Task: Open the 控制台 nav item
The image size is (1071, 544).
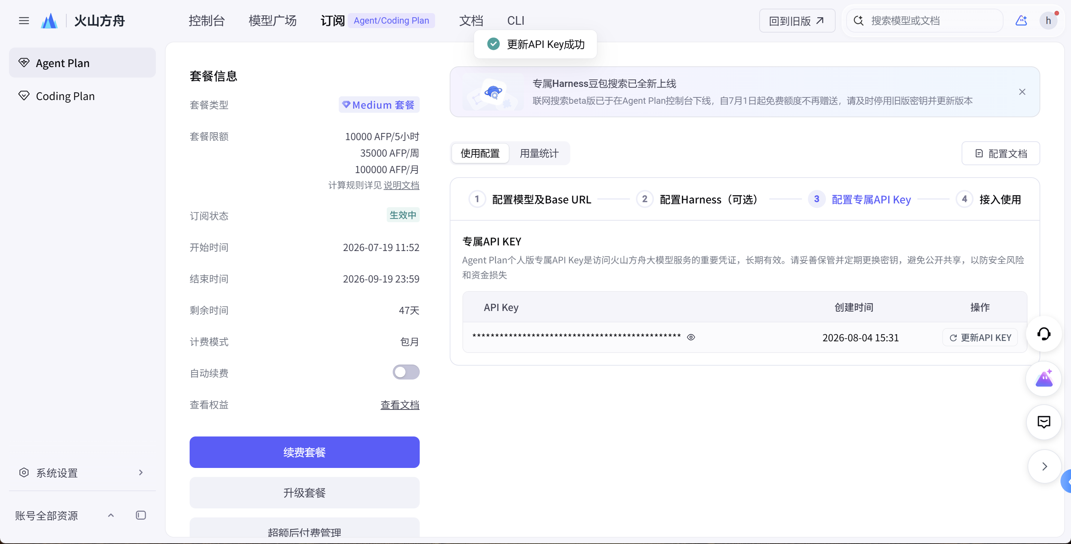Action: [206, 20]
